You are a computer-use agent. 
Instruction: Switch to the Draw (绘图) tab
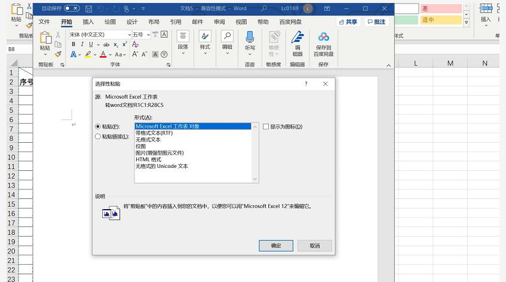[x=110, y=22]
